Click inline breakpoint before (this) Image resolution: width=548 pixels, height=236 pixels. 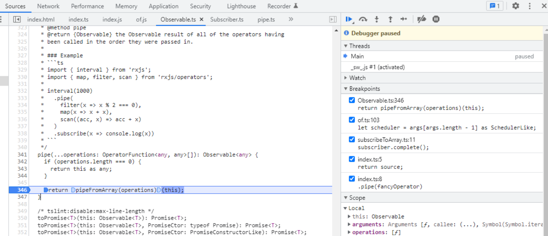(159, 190)
